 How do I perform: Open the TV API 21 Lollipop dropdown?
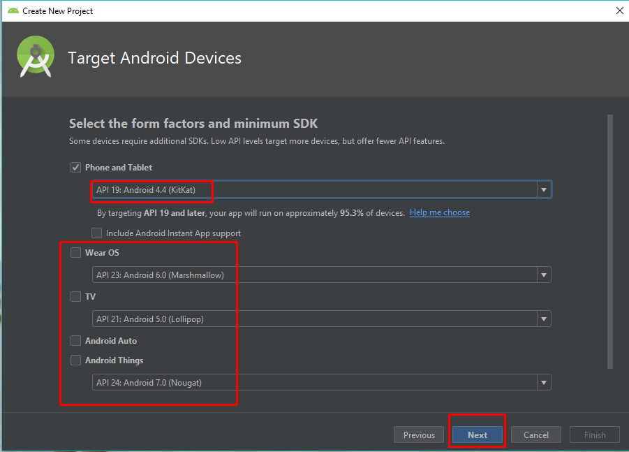pyautogui.click(x=321, y=319)
